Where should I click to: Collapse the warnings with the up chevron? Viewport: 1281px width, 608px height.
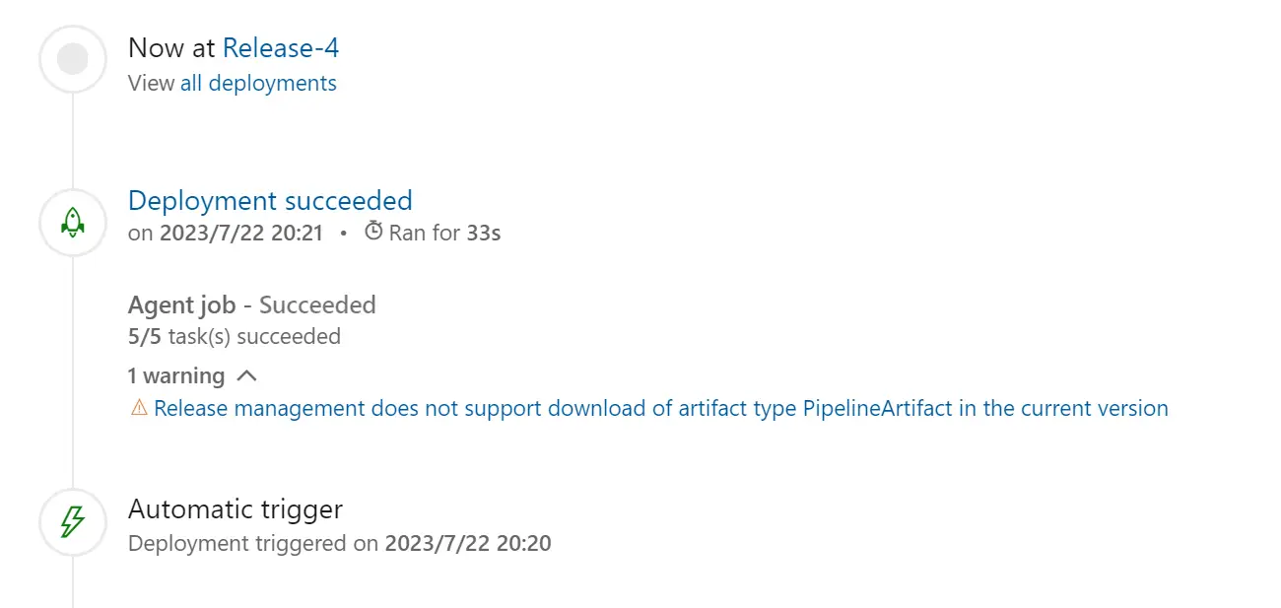[x=247, y=376]
